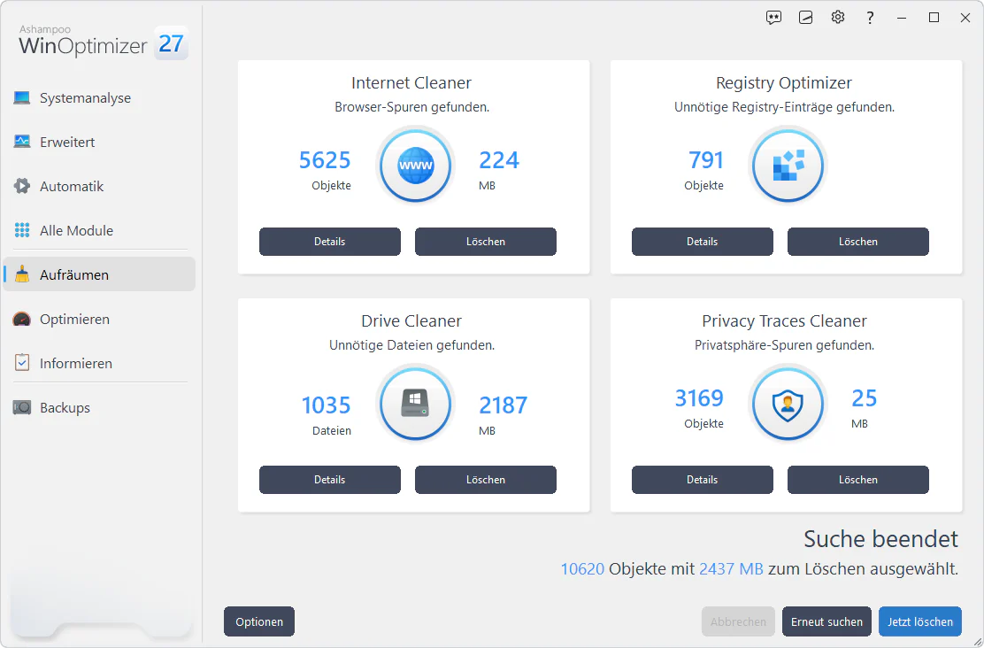Click the text Privatsphäre-Spuren gefunden.
Screen dimensions: 984x648
click(784, 345)
